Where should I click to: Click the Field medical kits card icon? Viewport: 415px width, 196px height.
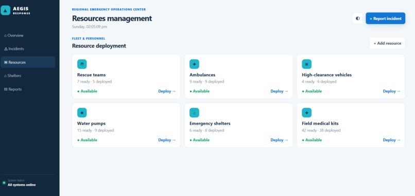(306, 113)
